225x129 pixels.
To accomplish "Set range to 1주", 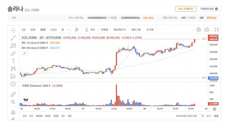I will [x=63, y=116].
